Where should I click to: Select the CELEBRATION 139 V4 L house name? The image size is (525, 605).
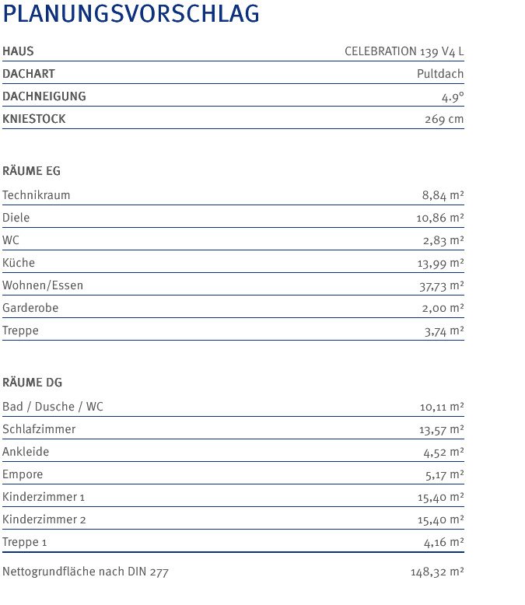coord(404,51)
